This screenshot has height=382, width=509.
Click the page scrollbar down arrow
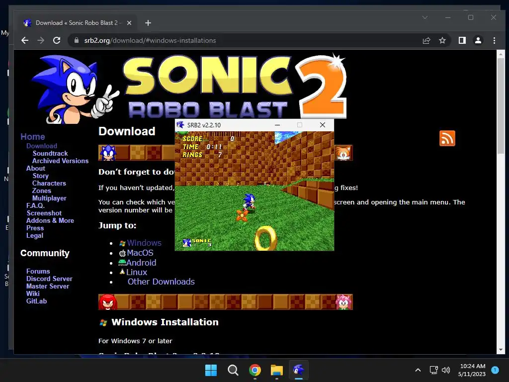(x=501, y=350)
